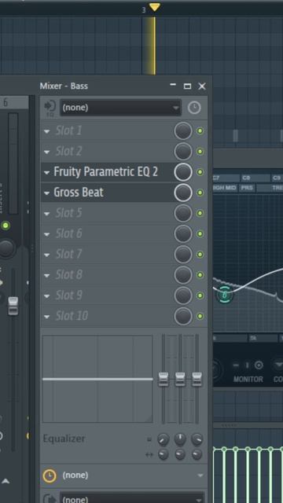Click the Fruity Parametric EQ 2 mix knob
Viewport: 283px width, 503px height.
coord(183,172)
